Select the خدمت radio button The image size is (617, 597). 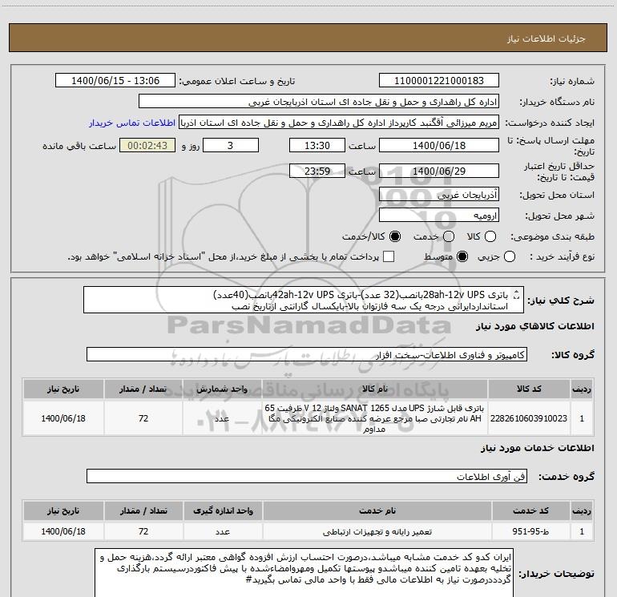(x=449, y=236)
